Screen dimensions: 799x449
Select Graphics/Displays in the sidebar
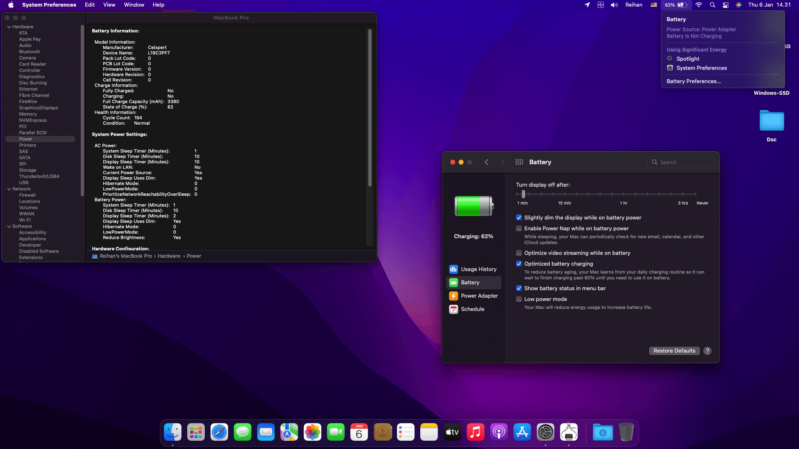(x=39, y=108)
